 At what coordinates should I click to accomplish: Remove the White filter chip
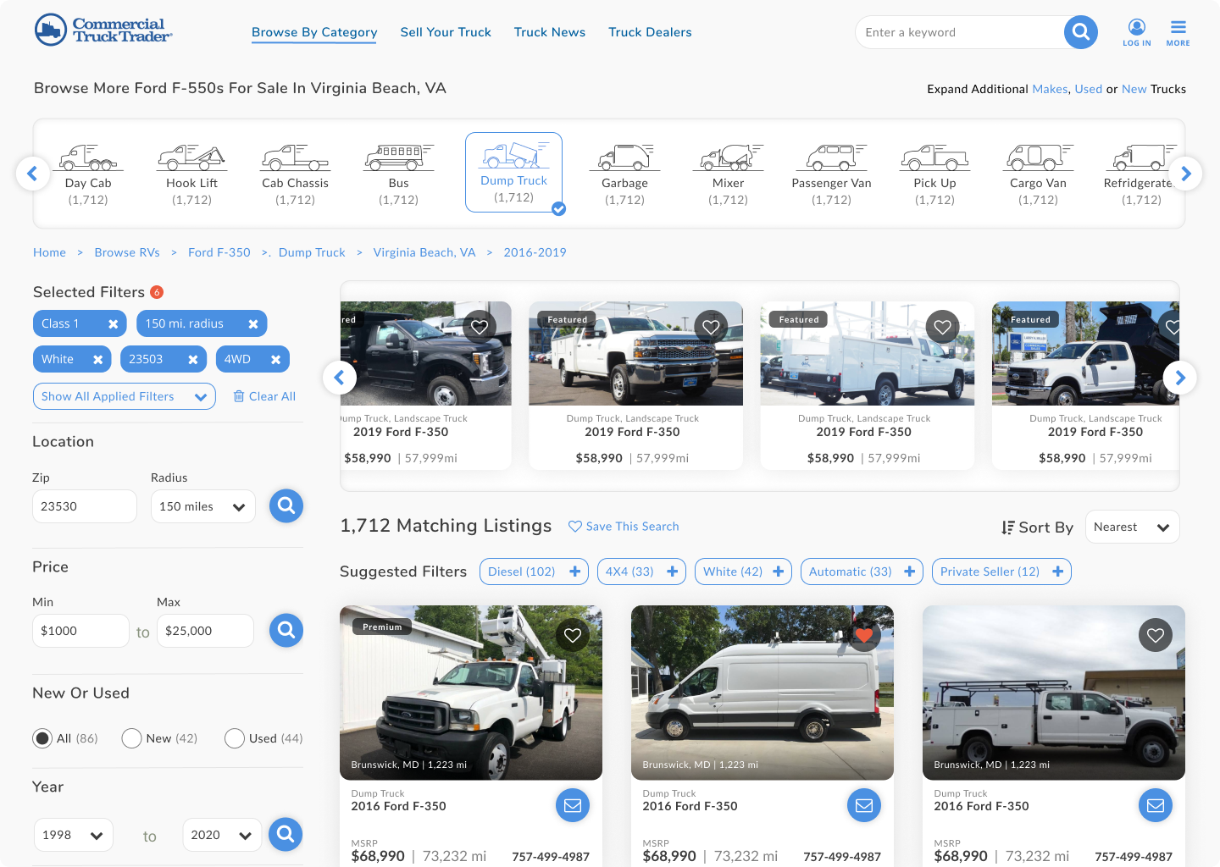97,360
